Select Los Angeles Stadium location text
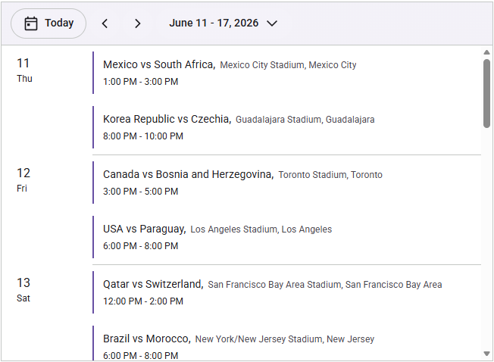494x362 pixels. pyautogui.click(x=261, y=229)
